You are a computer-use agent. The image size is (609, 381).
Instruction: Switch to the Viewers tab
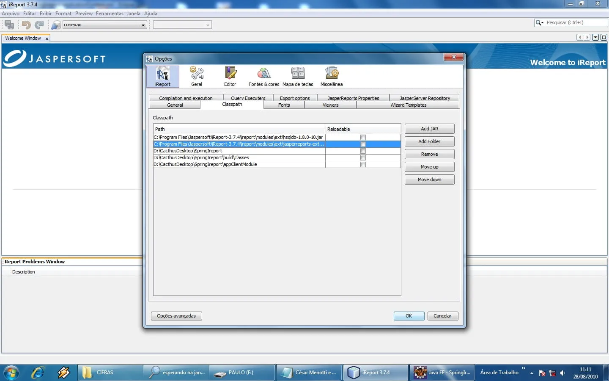pyautogui.click(x=331, y=105)
